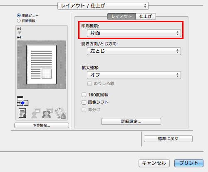Select the 用紙ビュー radio button
Image resolution: width=208 pixels, height=172 pixels.
(x=19, y=15)
